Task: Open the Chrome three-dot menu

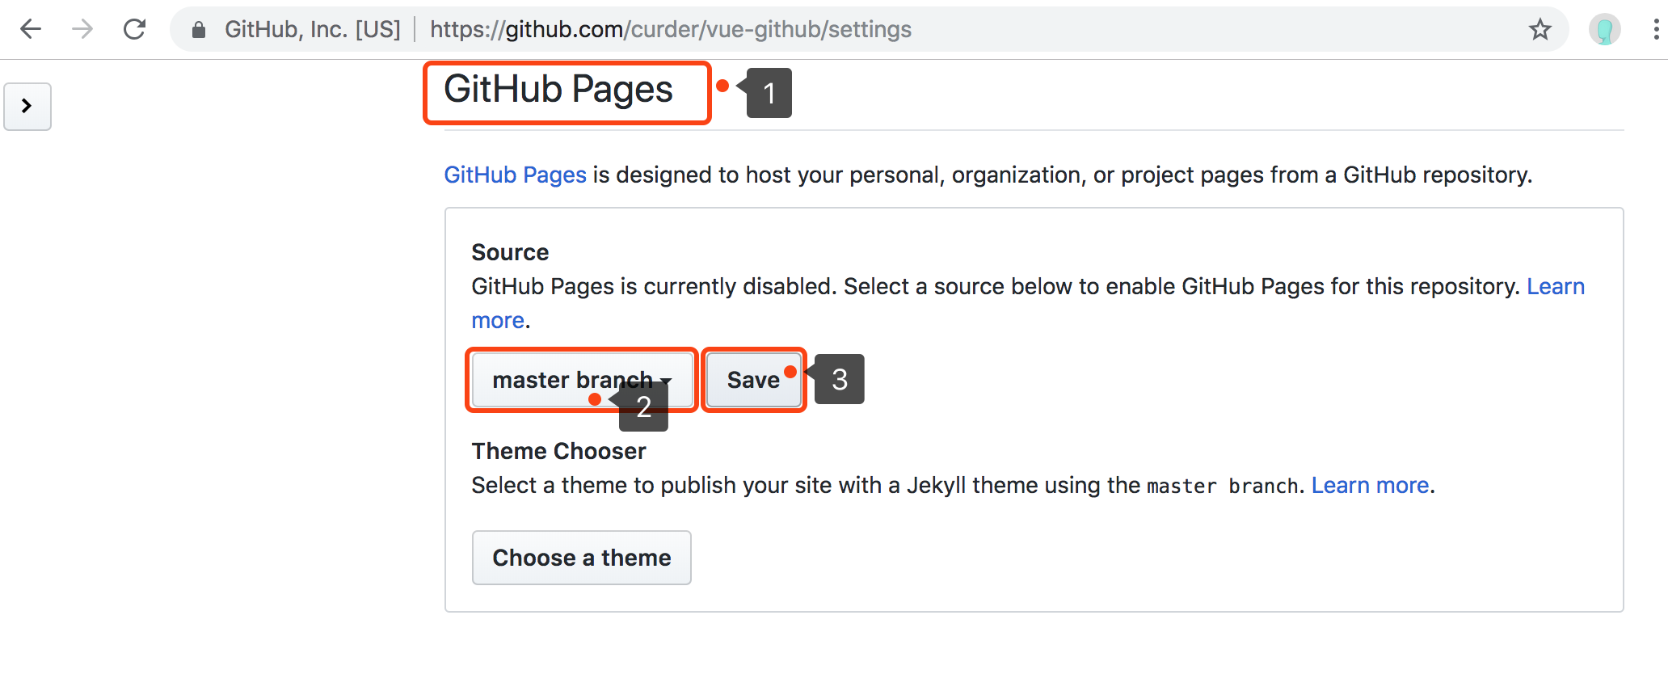Action: 1656,30
